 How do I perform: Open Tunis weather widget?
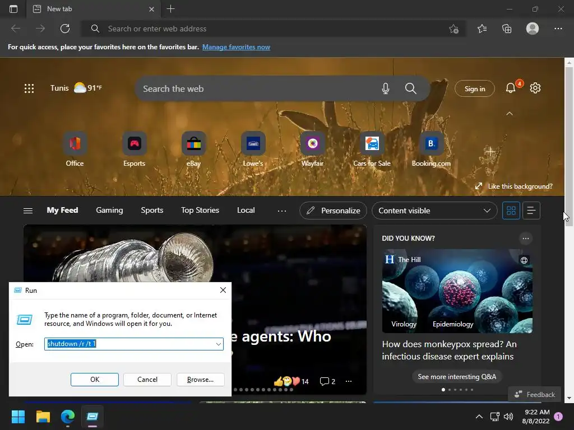pyautogui.click(x=76, y=88)
